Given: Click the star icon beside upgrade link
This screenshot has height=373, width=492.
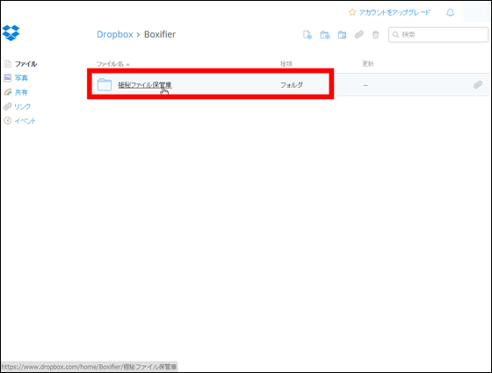Looking at the screenshot, I should point(352,12).
